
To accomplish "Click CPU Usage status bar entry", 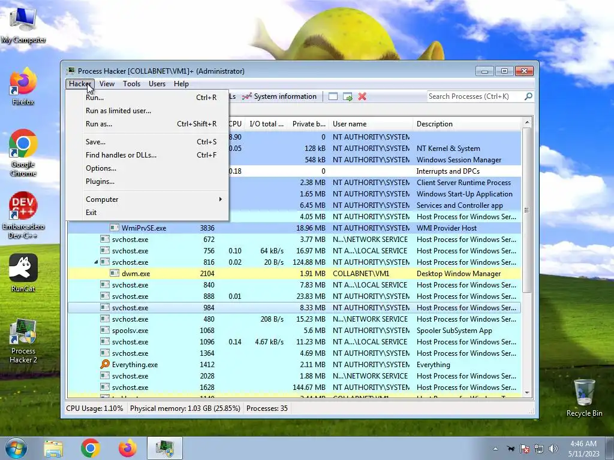I will pos(94,408).
